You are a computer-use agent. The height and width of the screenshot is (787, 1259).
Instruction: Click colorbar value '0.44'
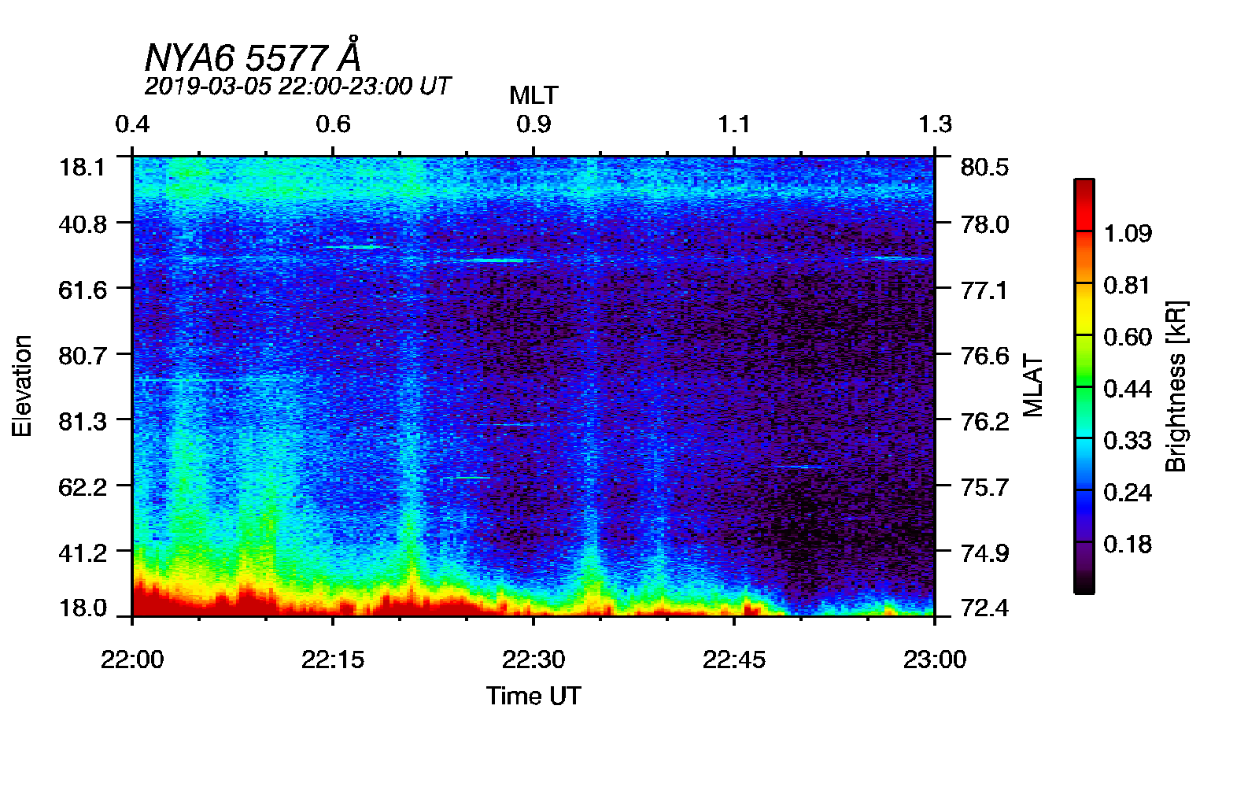pos(1128,389)
